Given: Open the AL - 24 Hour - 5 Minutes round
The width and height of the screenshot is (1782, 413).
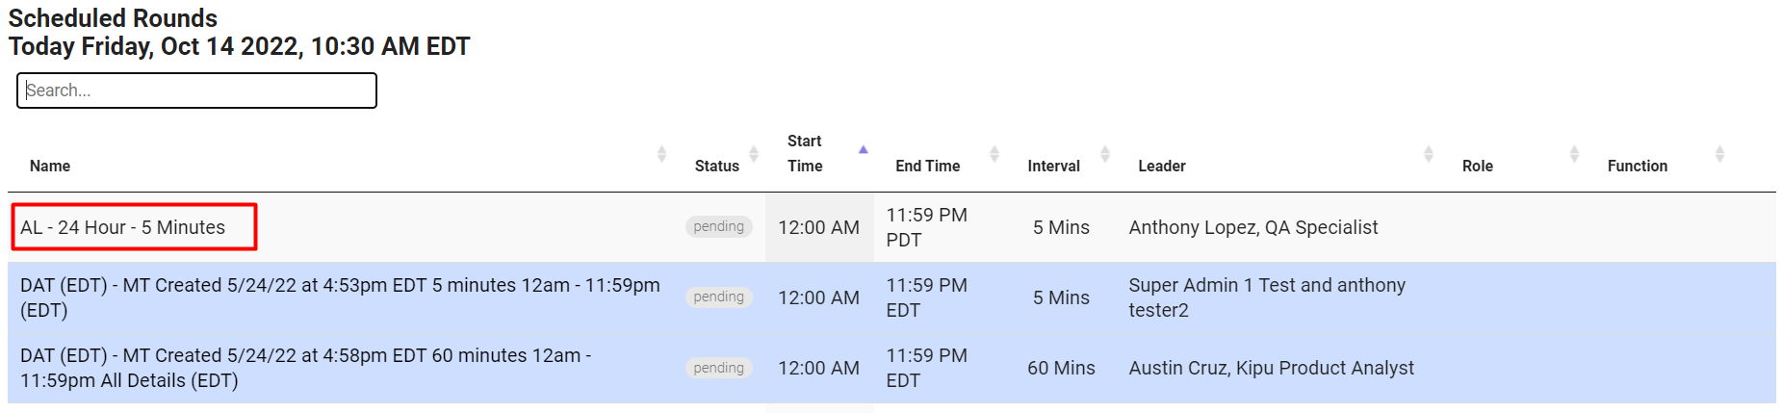Looking at the screenshot, I should click(123, 227).
